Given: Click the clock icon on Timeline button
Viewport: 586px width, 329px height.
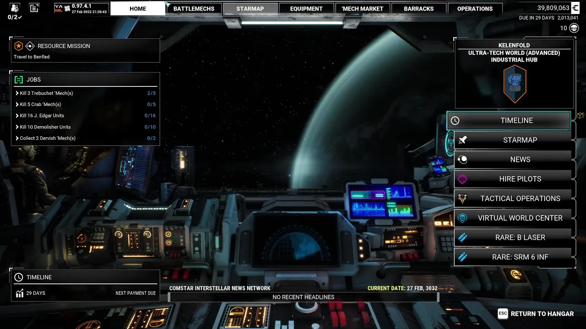Looking at the screenshot, I should coord(455,121).
